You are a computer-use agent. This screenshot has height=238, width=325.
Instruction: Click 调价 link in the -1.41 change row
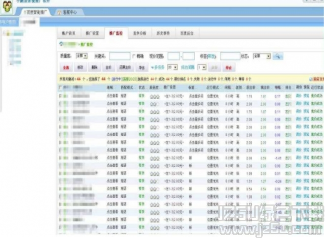click(x=298, y=158)
